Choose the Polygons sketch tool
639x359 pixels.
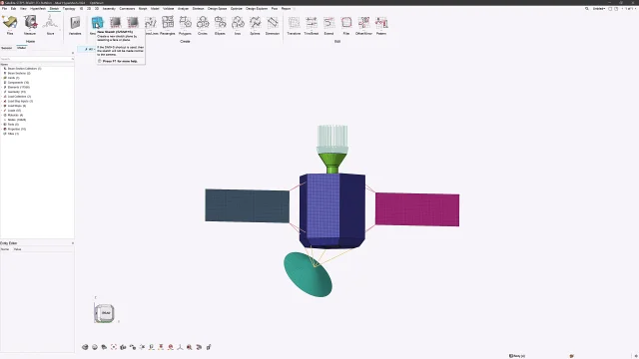tap(185, 25)
